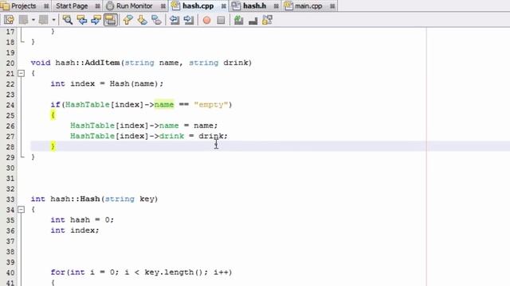Toggle bookmark on current line
The height and width of the screenshot is (286, 510).
click(156, 20)
